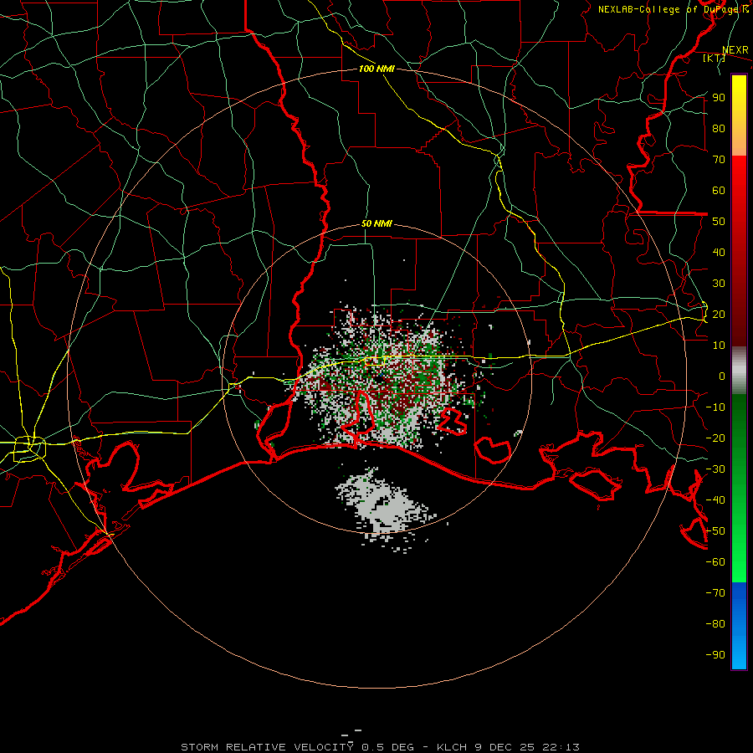The width and height of the screenshot is (753, 753).
Task: Select the 90 value on the velocity scale
Action: 719,98
